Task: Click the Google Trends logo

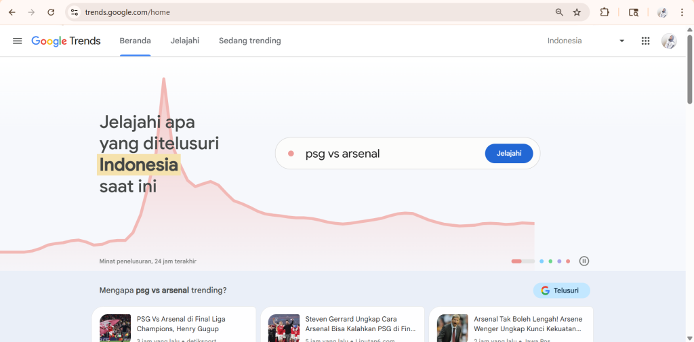Action: [66, 41]
